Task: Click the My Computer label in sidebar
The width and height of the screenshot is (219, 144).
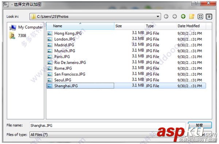Action: click(x=30, y=27)
